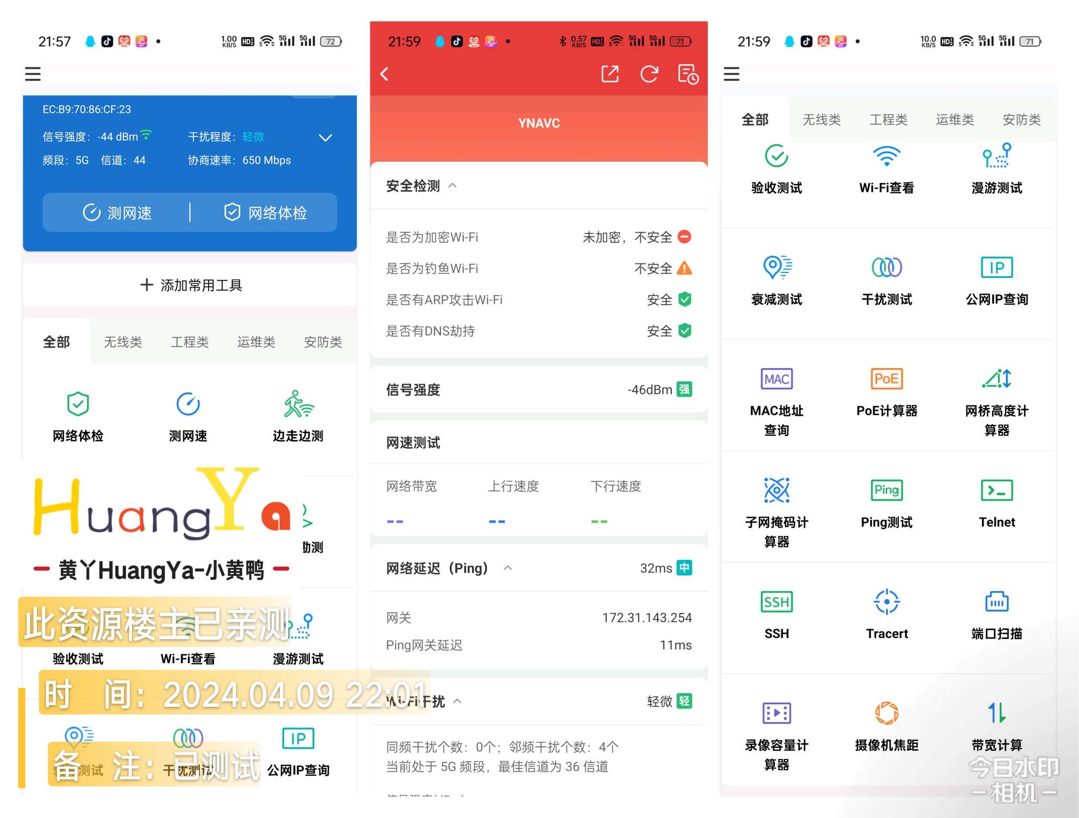Viewport: 1079px width, 818px height.
Task: Open 验收测试 tool in right screen
Action: coord(777,169)
